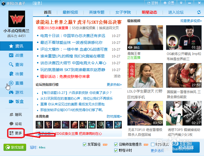Switch to the 进入论坛 tab

(176, 12)
